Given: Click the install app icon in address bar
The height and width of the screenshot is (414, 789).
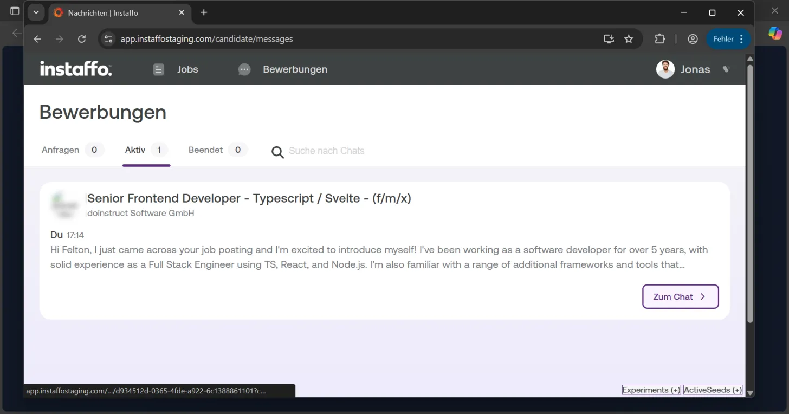Looking at the screenshot, I should pyautogui.click(x=609, y=39).
